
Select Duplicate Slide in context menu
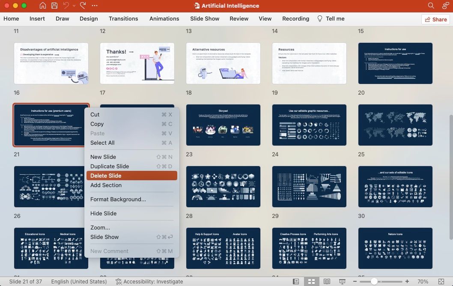110,166
